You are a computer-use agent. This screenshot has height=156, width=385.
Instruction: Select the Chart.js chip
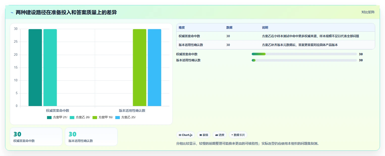[186, 135]
